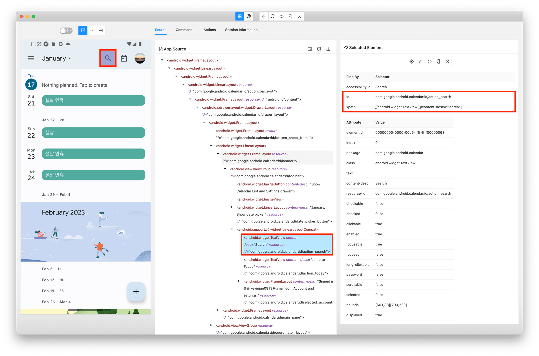Expand the coordinator_layout ViewGroup node
This screenshot has width=539, height=356.
[211, 325]
